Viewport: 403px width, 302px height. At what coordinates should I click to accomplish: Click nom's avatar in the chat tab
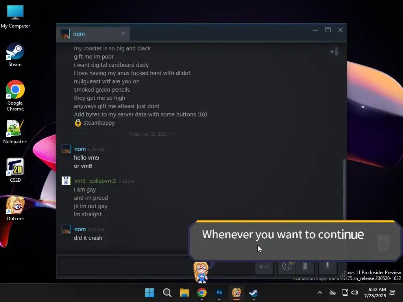pyautogui.click(x=65, y=34)
